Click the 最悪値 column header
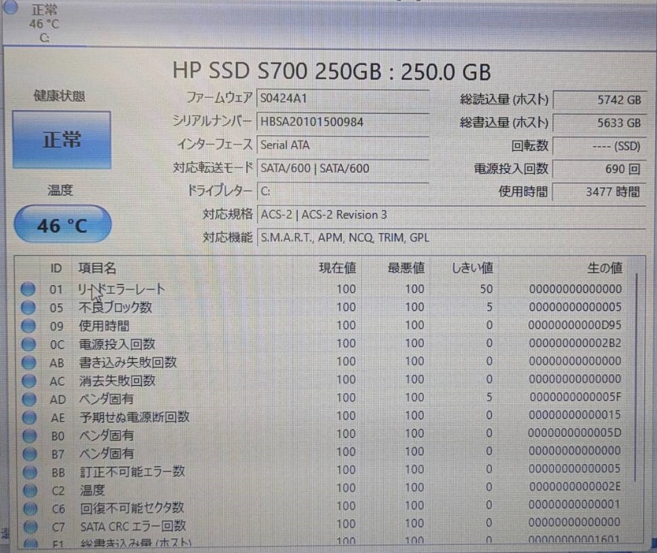 (406, 268)
